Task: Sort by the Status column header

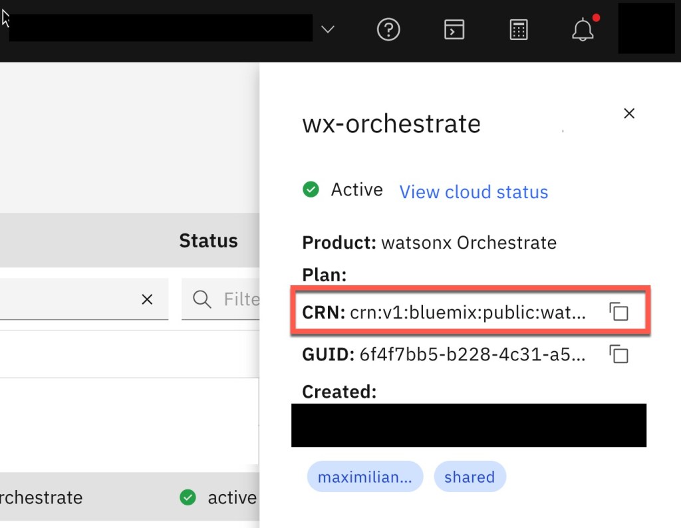Action: tap(208, 241)
